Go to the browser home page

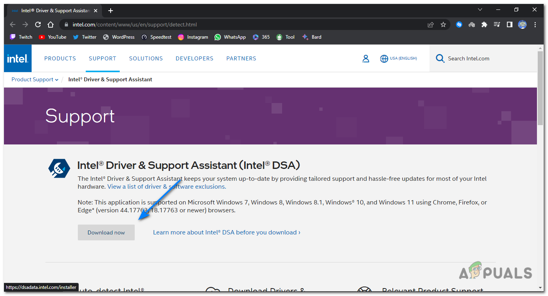(51, 24)
